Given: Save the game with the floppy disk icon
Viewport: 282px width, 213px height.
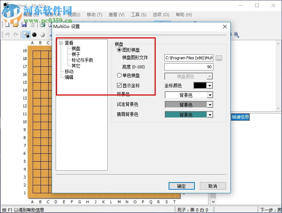Looking at the screenshot, I should (24, 24).
